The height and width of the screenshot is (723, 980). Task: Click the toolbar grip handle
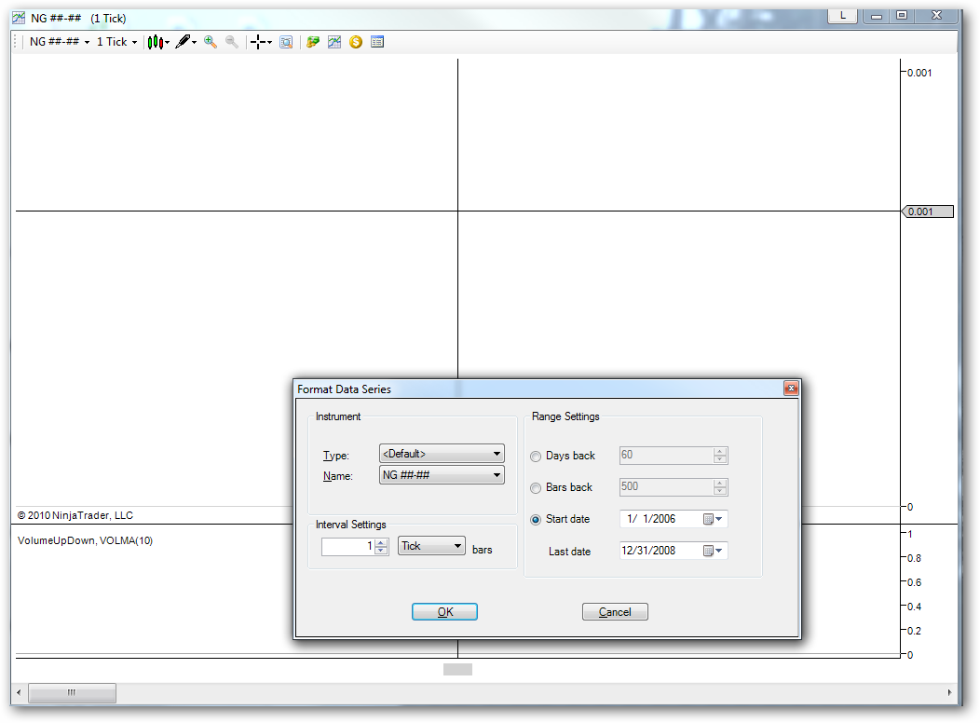pos(16,42)
